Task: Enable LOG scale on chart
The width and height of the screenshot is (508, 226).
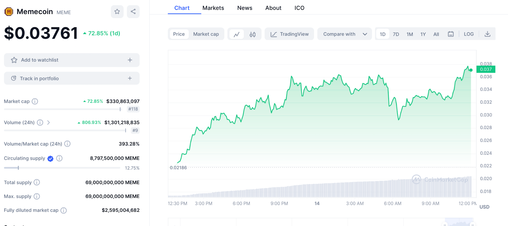Action: tap(469, 34)
